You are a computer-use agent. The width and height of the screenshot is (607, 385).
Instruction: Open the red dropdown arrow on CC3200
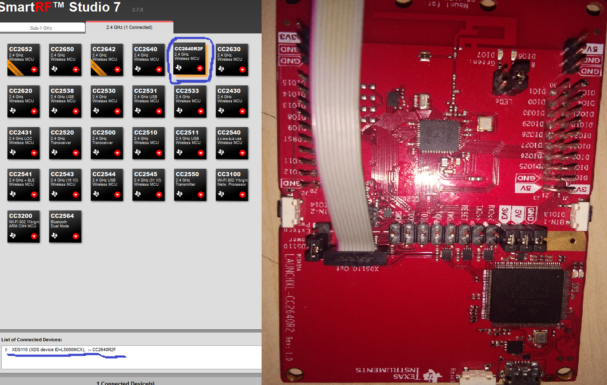click(34, 236)
